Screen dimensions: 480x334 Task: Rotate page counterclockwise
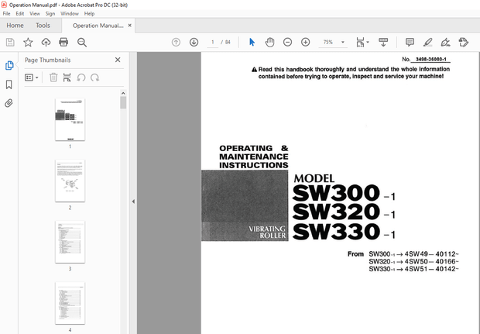[x=81, y=77]
